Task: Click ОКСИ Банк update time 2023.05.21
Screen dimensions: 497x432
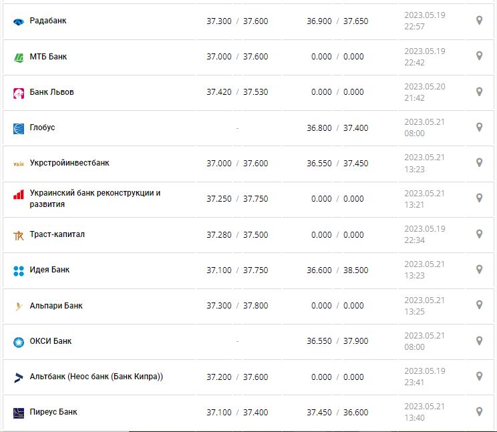Action: 424,336
